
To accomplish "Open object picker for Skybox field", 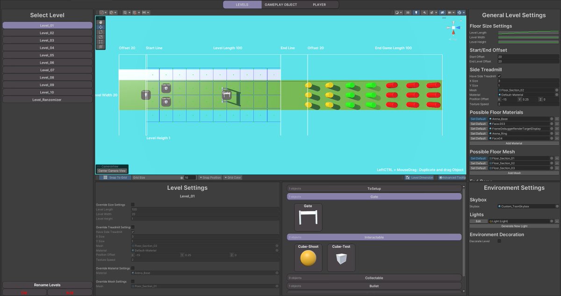I will [x=557, y=206].
